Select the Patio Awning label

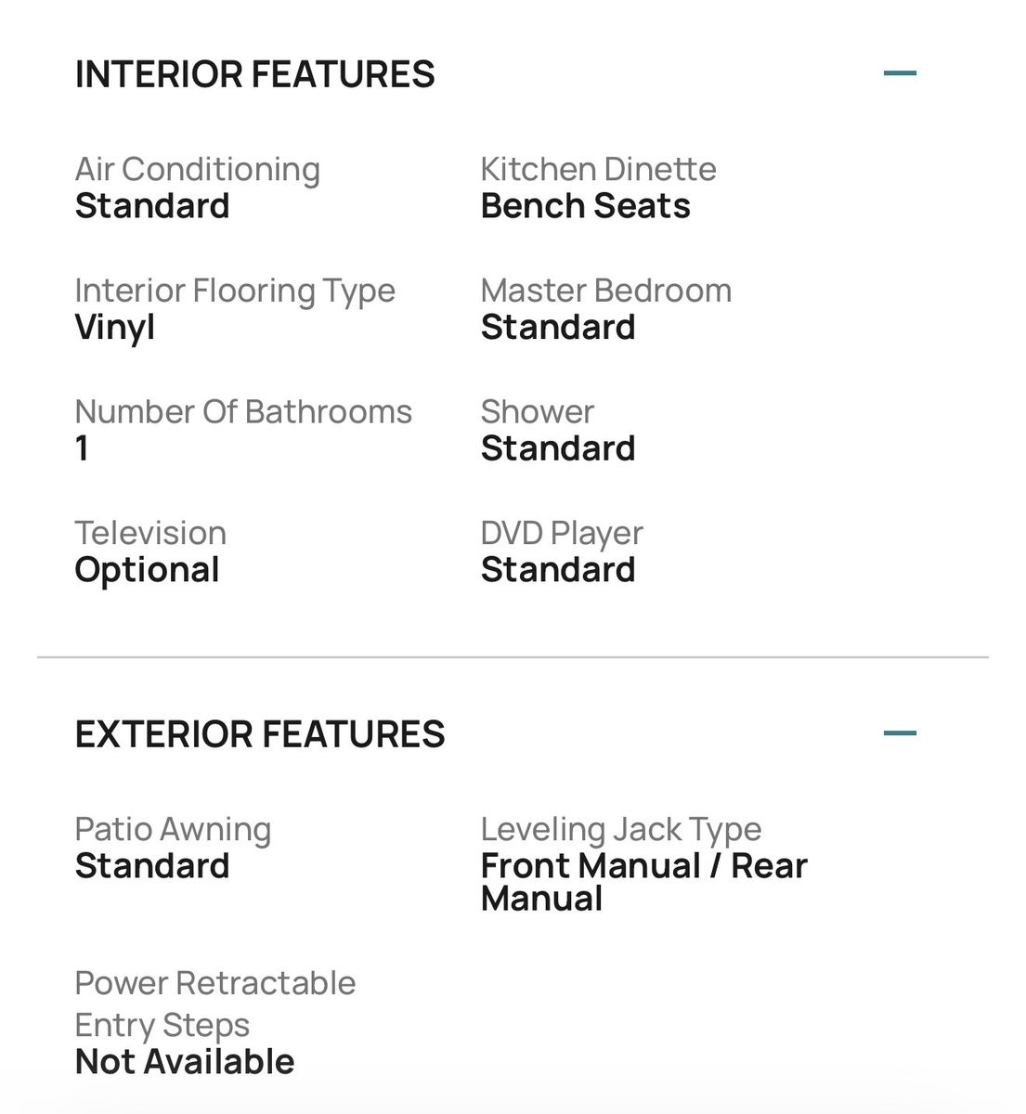click(173, 829)
